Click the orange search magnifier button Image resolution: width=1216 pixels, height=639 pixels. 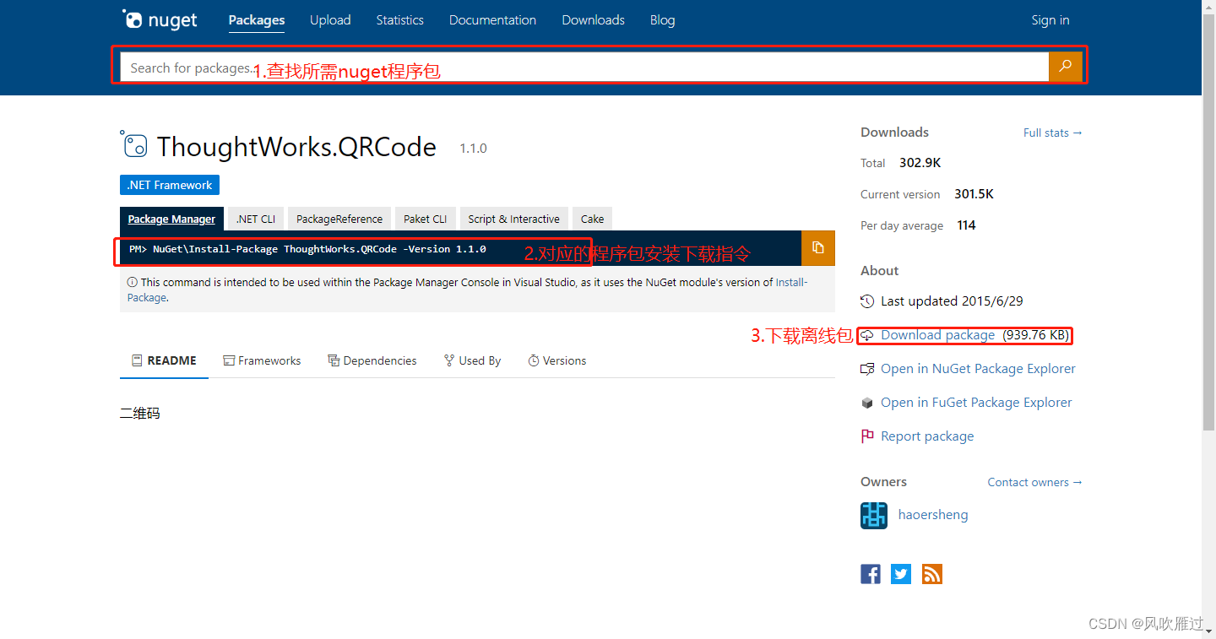point(1065,66)
